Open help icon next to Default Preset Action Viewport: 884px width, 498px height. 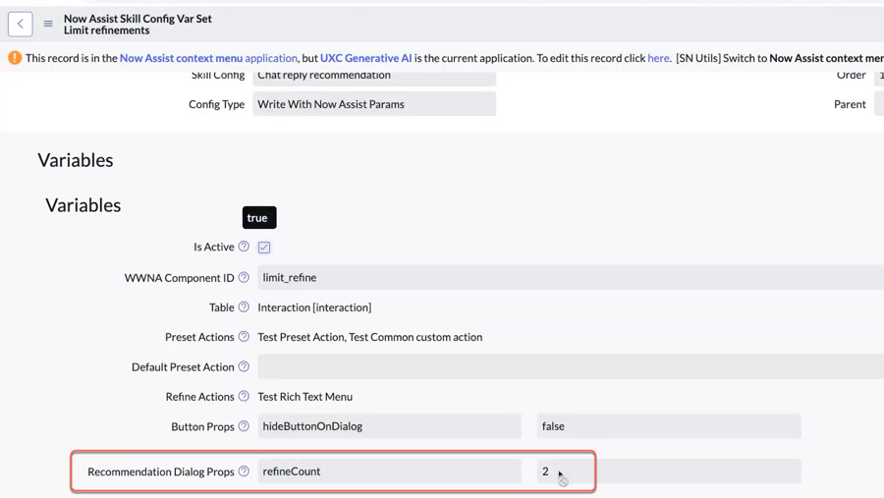244,366
